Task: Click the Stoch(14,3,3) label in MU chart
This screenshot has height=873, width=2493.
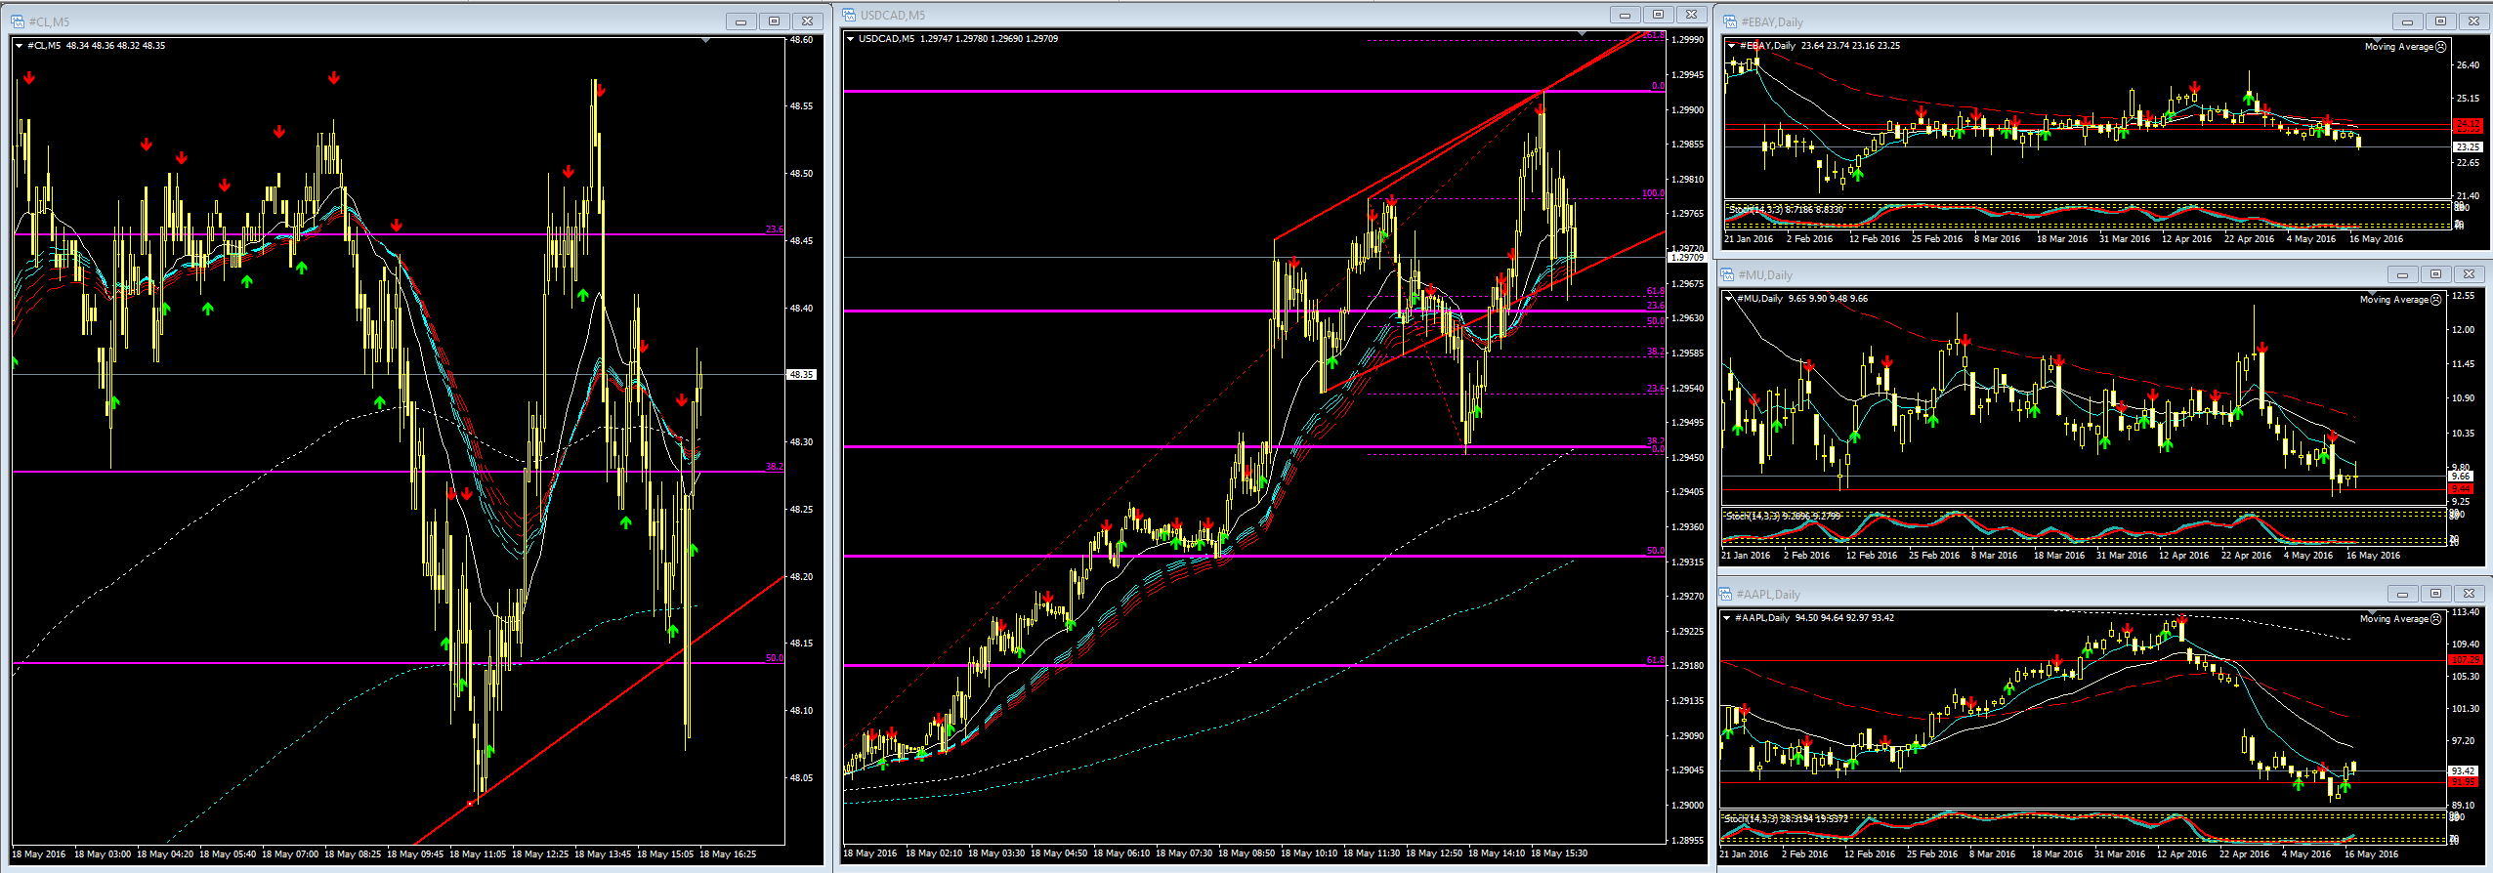Action: 1753,517
